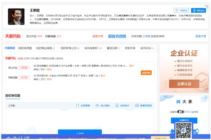The height and width of the screenshot is (140, 211).
Task: Click the 大连合兴投资有限公司 company text
Action: 60,76
